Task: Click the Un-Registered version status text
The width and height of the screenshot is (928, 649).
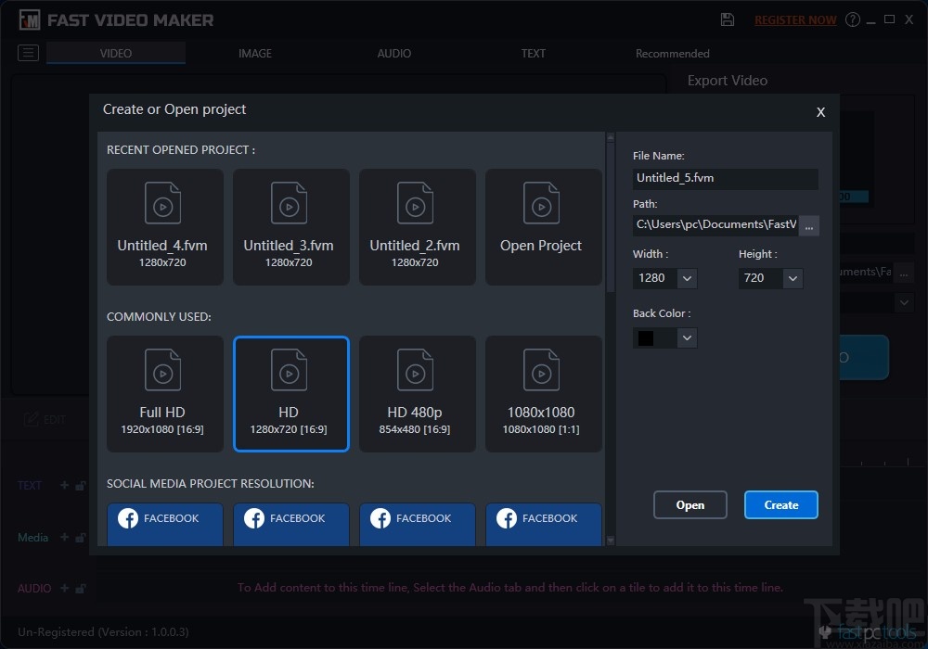Action: pos(104,632)
